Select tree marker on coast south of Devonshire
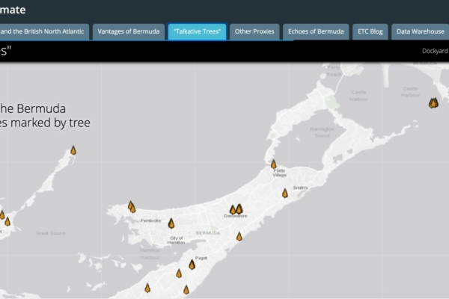Viewport: 449px width, 299px height. point(239,236)
